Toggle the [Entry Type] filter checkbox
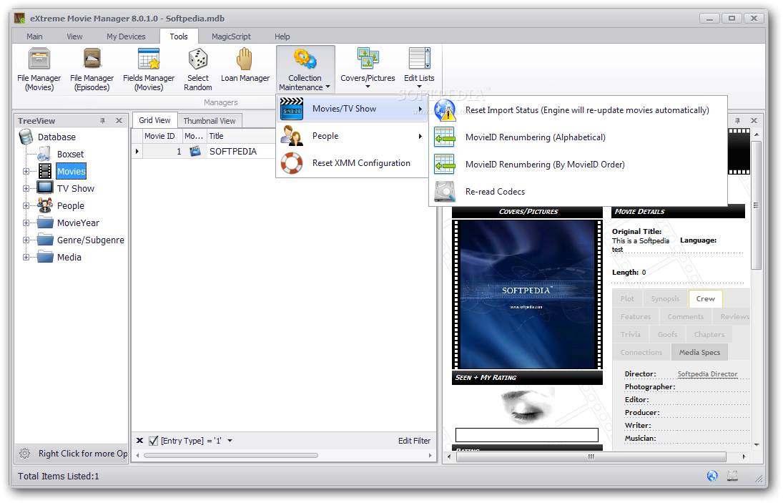783x503 pixels. click(153, 441)
